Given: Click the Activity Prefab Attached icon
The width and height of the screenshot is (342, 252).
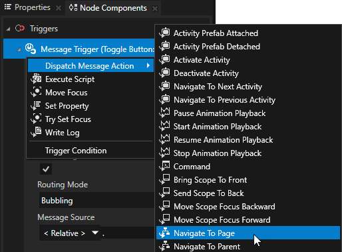Looking at the screenshot, I should (x=164, y=33).
